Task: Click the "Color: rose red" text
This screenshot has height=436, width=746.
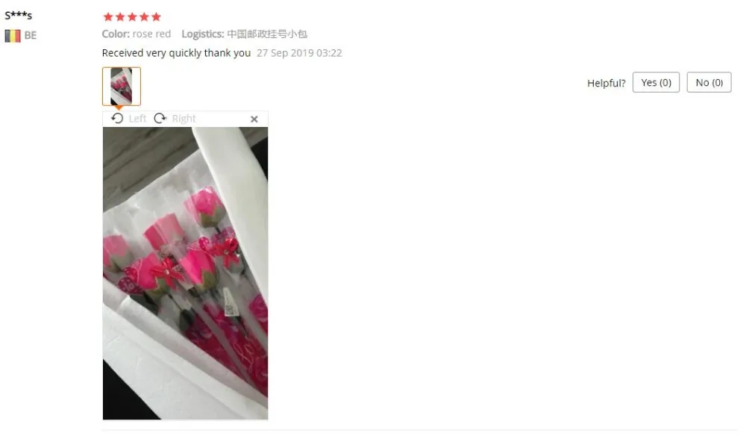Action: 136,34
